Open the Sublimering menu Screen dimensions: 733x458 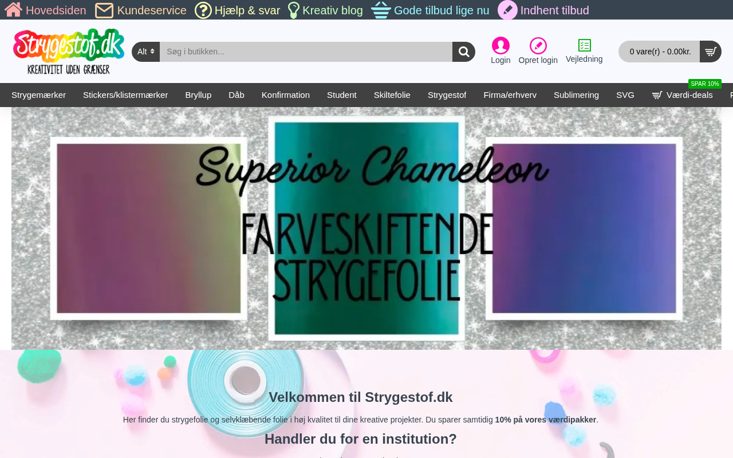tap(576, 95)
